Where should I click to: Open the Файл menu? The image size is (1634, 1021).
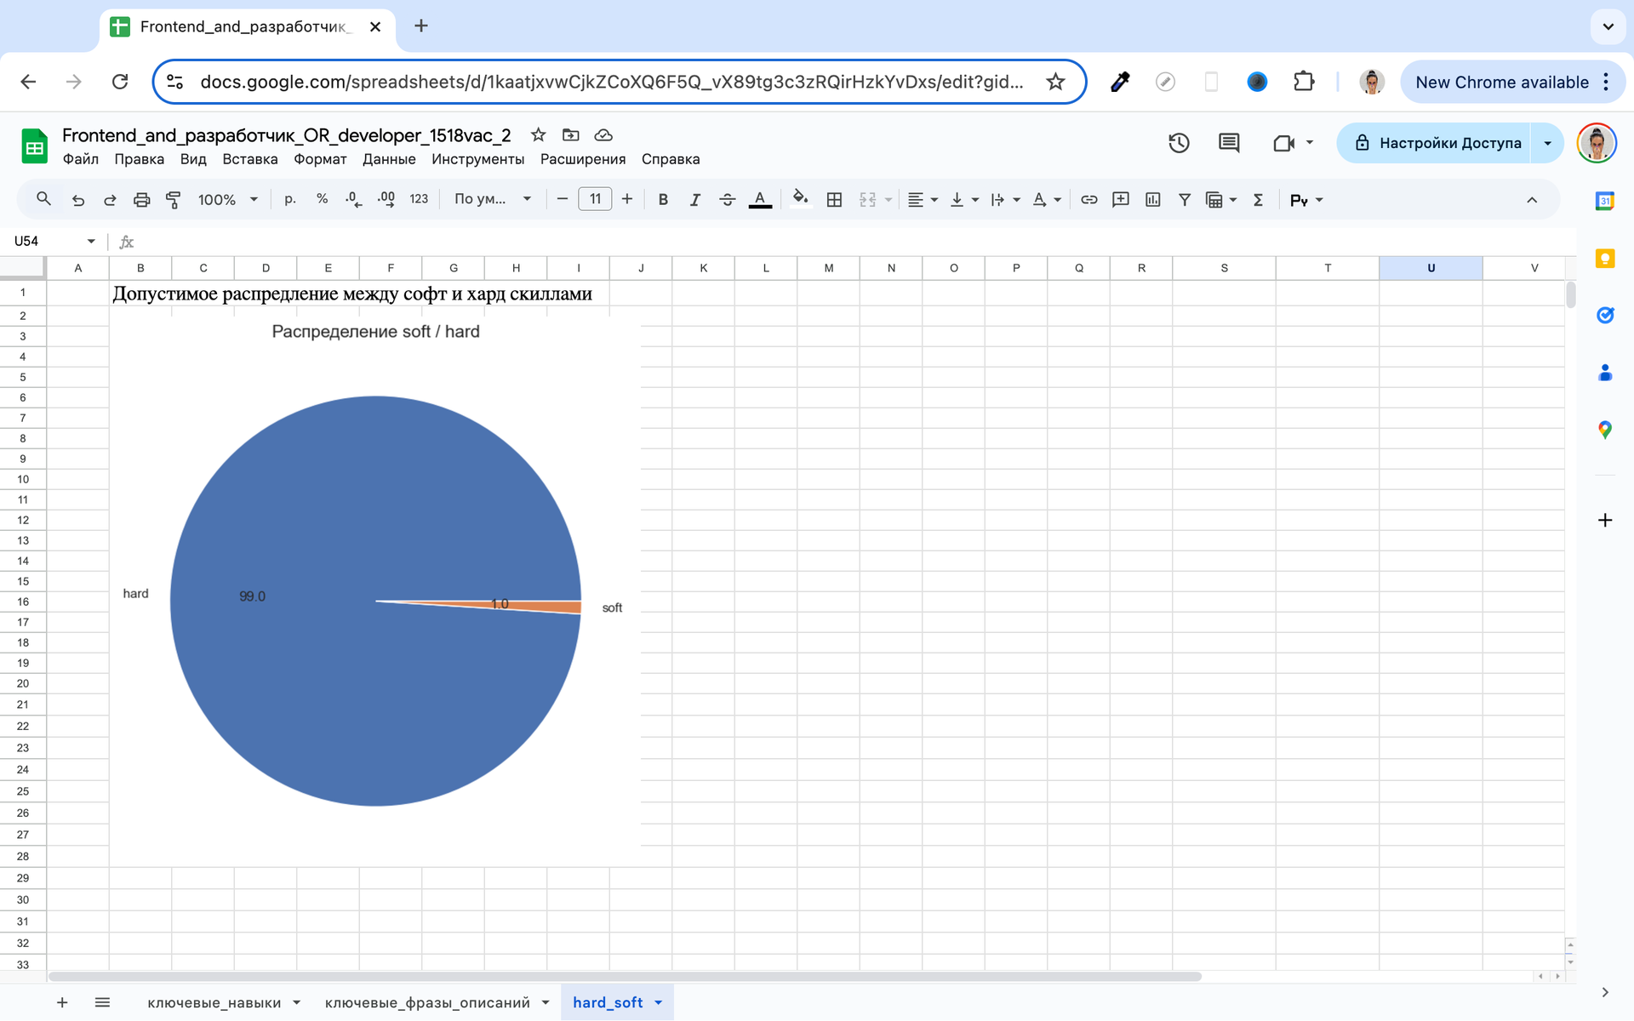click(x=80, y=159)
